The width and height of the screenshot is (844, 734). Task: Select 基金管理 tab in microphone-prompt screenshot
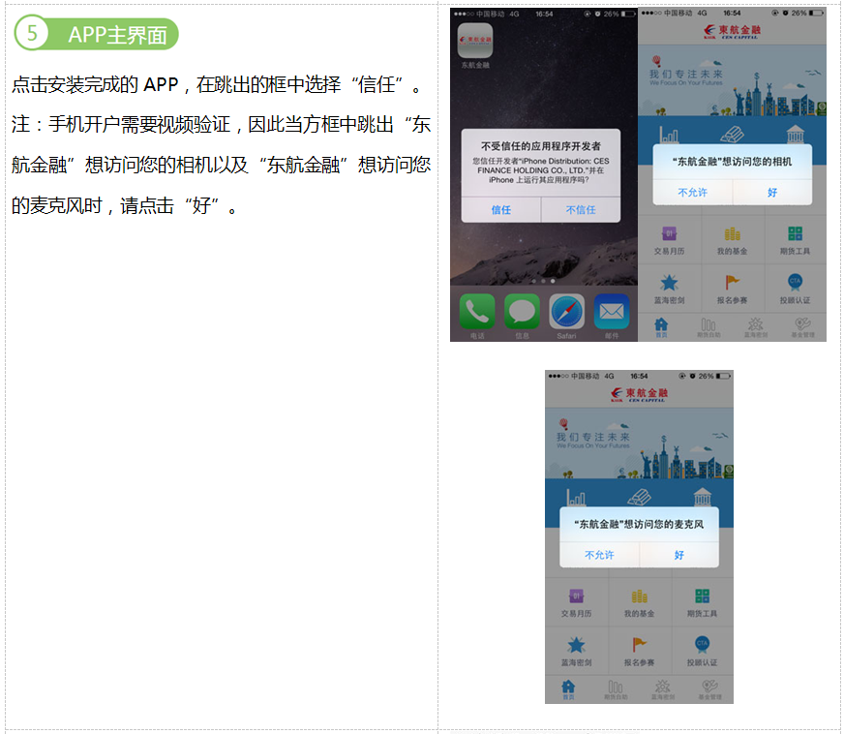(709, 689)
